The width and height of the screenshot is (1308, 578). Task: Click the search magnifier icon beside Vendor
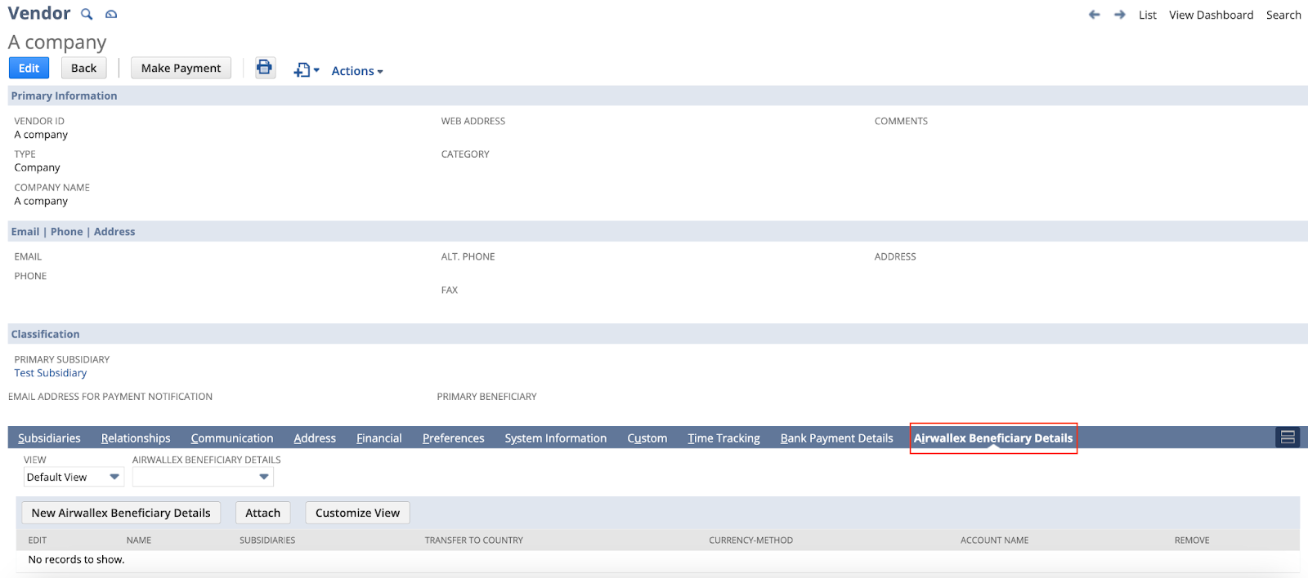87,15
